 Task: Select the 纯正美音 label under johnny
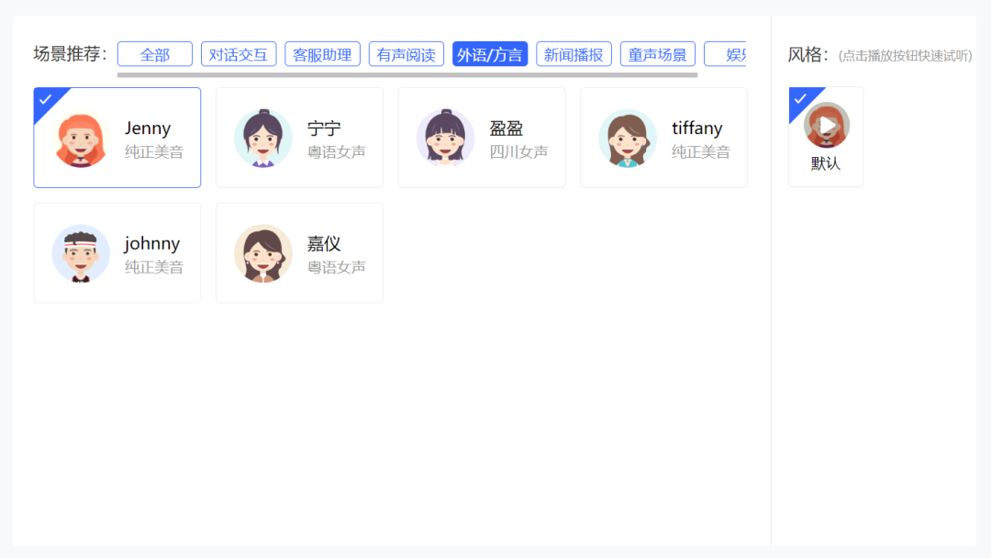154,267
